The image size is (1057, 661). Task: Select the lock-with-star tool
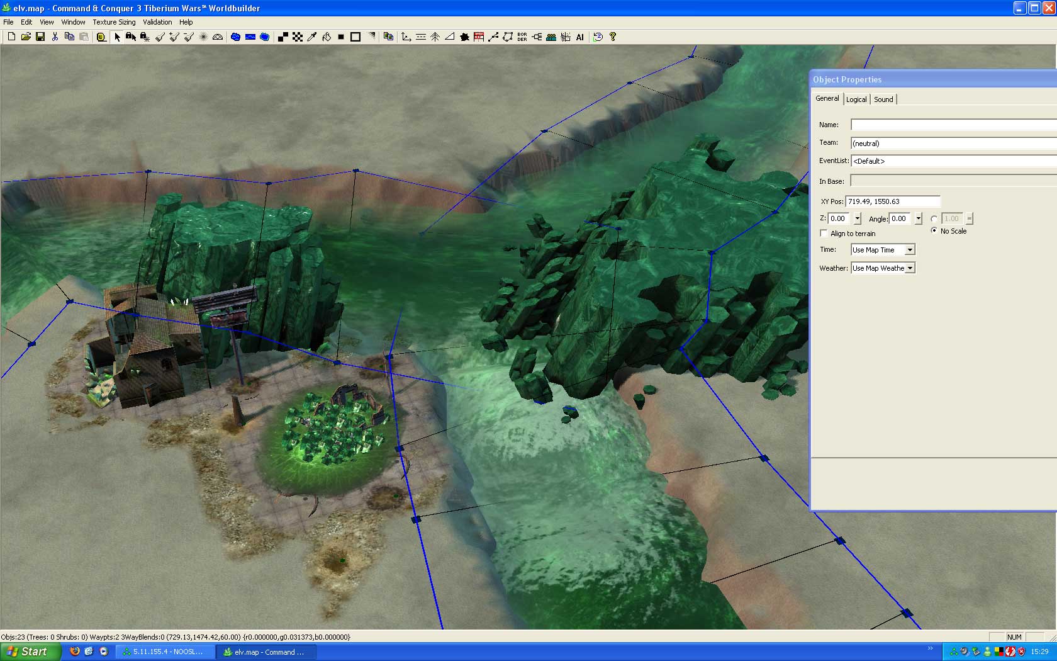[145, 37]
